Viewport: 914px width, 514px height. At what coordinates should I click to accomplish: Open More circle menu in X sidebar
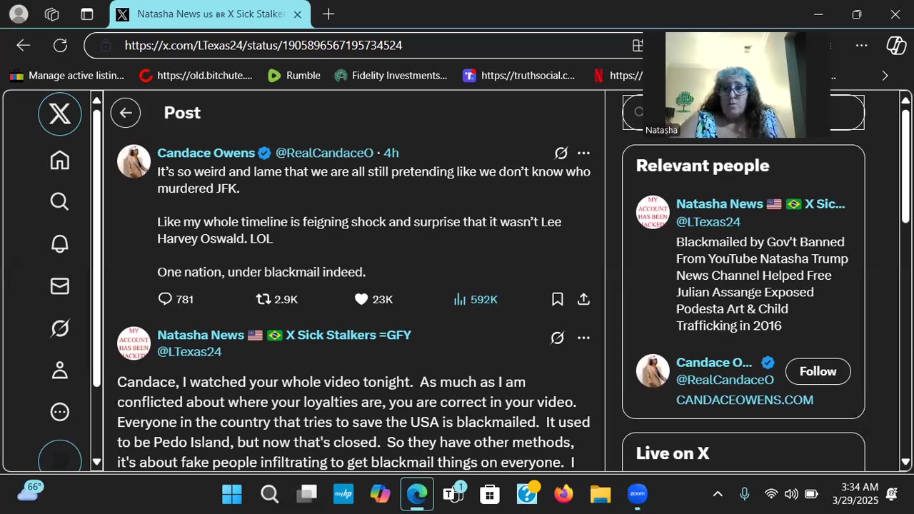[60, 412]
